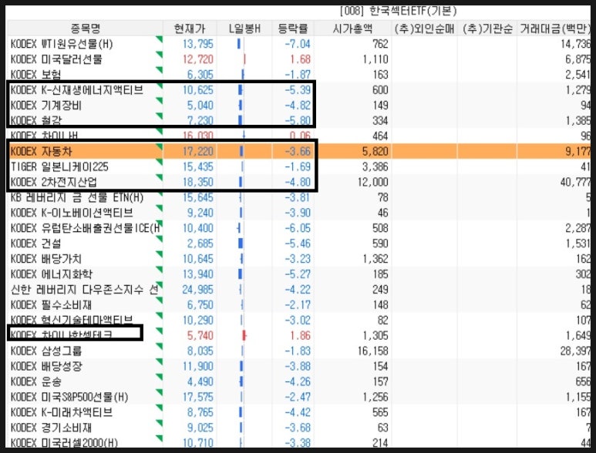Select KODEX 보험 row
596x453 pixels.
point(298,75)
